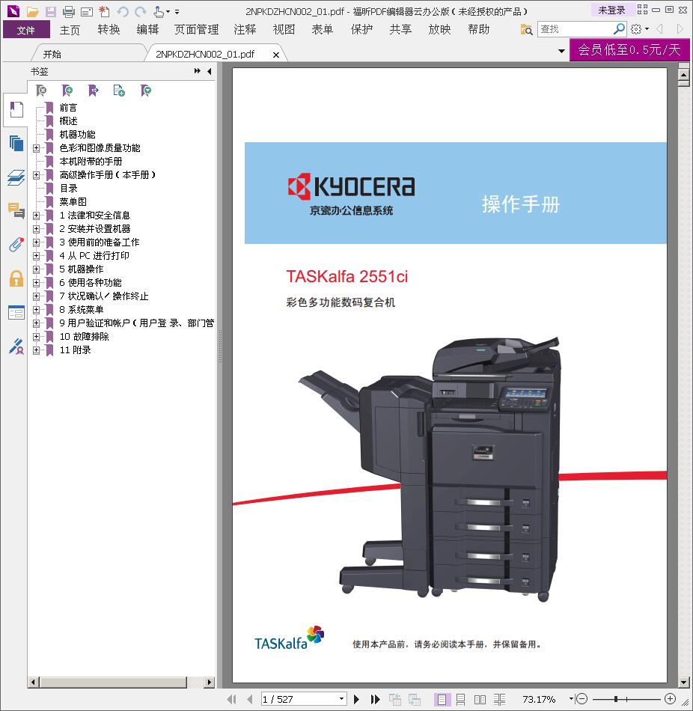Click the envelope email icon in quick toolbar
Viewport: 693px width, 711px height.
coord(86,11)
